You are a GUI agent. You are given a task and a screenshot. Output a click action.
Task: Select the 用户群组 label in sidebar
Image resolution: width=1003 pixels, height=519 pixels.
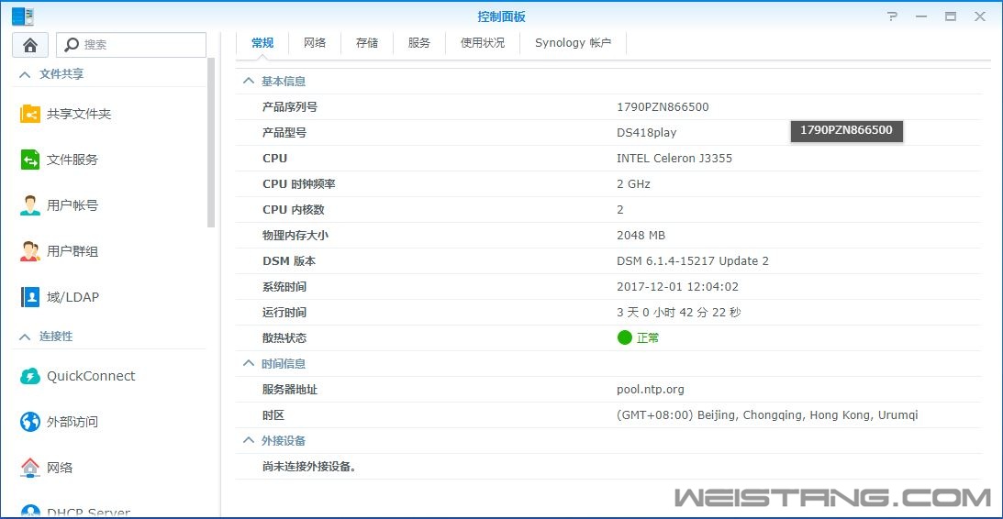coord(72,252)
